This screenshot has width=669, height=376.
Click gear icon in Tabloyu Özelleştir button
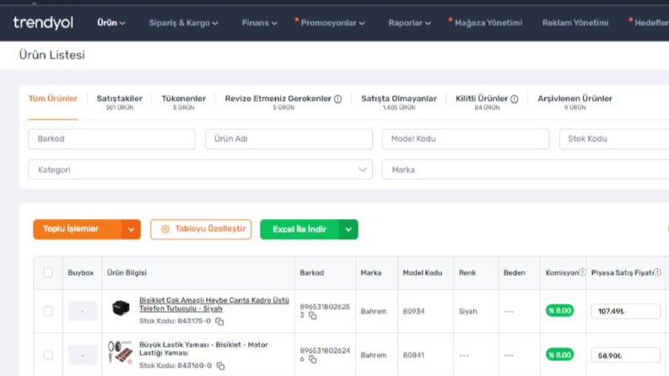click(165, 229)
